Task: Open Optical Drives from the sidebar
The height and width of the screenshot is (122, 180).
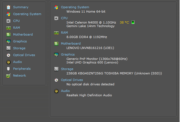Action: pos(24,55)
